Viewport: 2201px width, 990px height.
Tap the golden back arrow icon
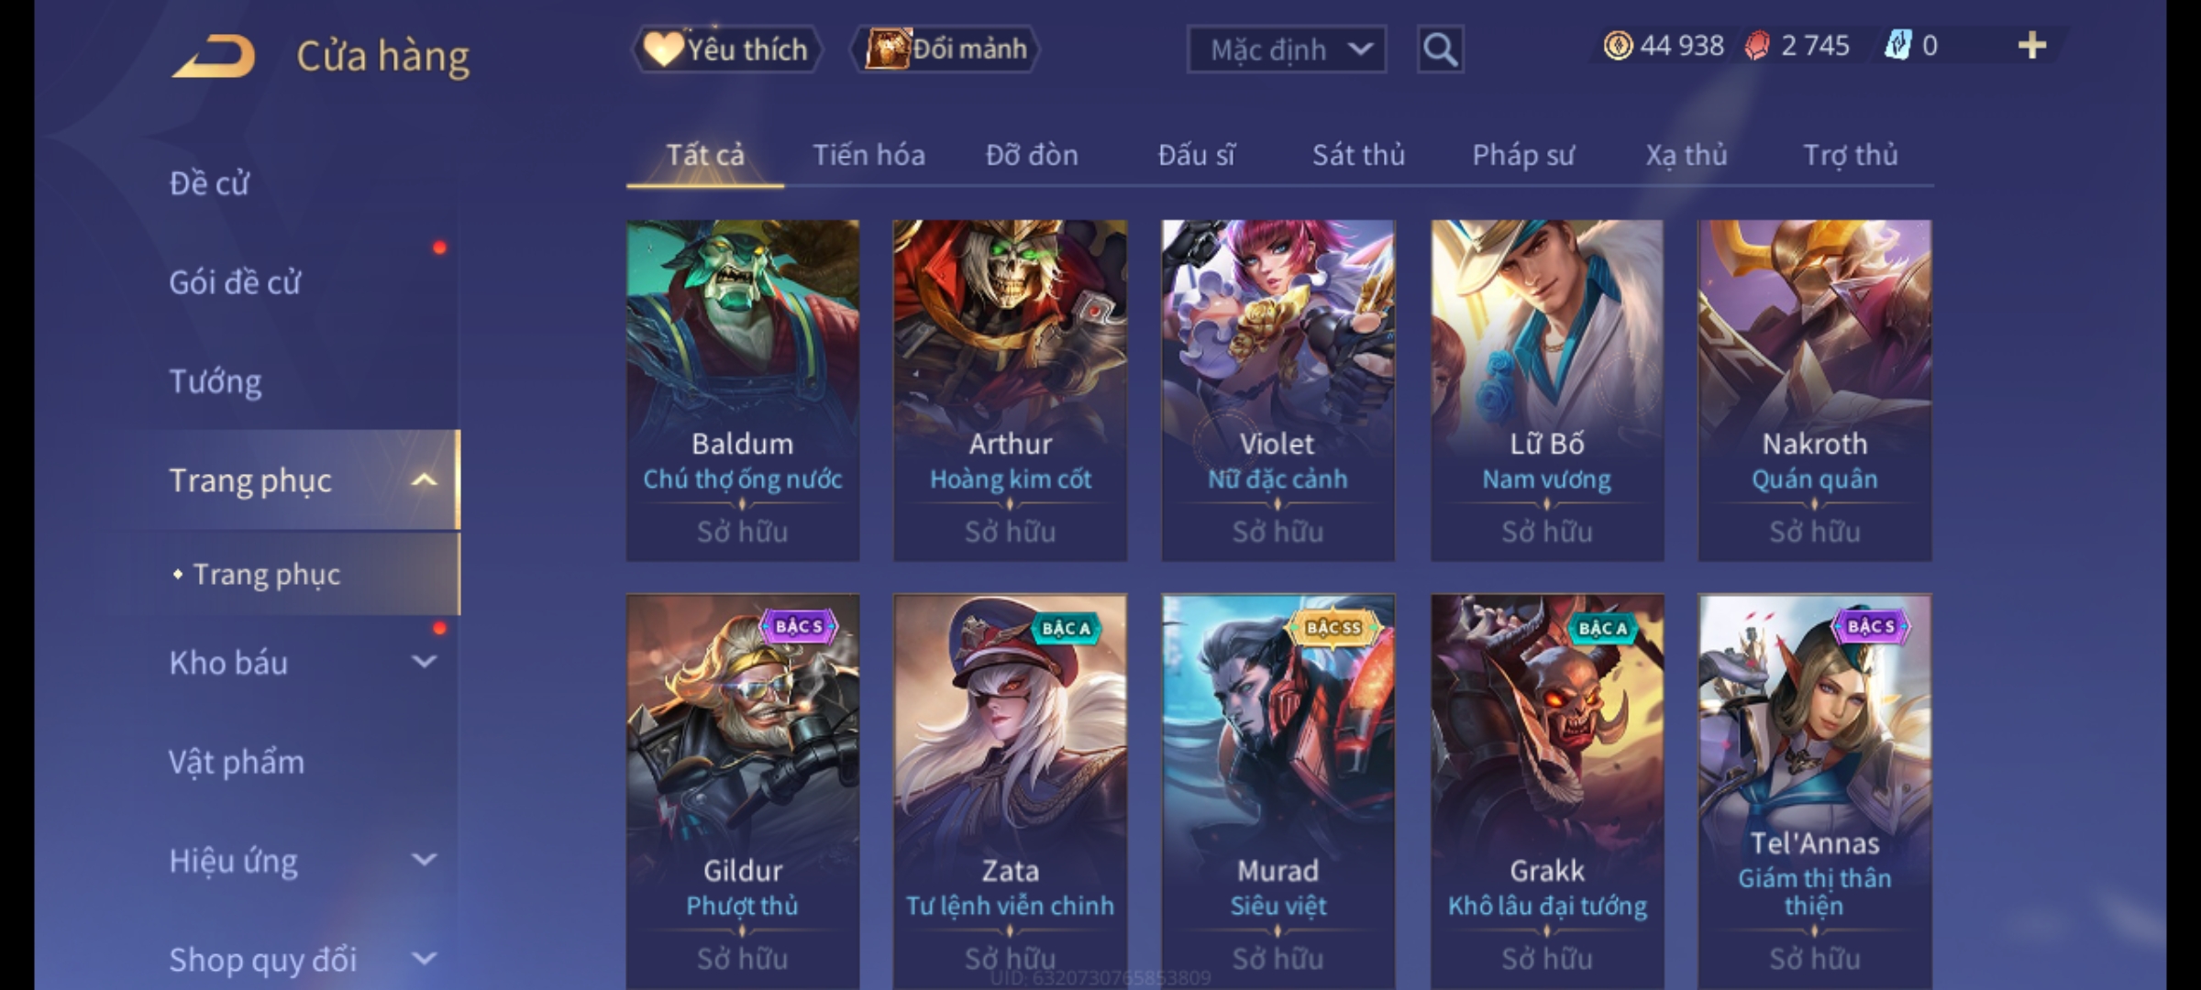pyautogui.click(x=213, y=57)
